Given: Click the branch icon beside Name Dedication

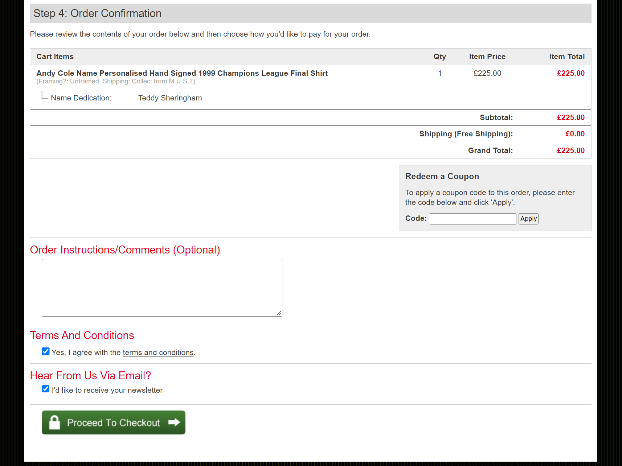Looking at the screenshot, I should point(45,96).
